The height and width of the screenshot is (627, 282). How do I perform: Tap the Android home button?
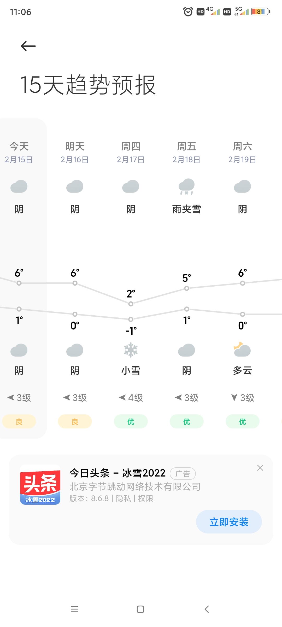140,609
